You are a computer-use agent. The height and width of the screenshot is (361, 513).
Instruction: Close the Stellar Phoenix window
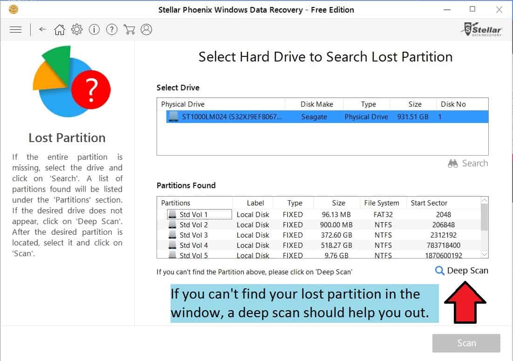(499, 9)
